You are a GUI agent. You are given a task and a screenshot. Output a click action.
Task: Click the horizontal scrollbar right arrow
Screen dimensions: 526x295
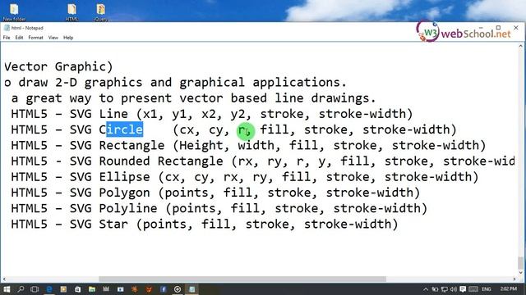point(514,279)
